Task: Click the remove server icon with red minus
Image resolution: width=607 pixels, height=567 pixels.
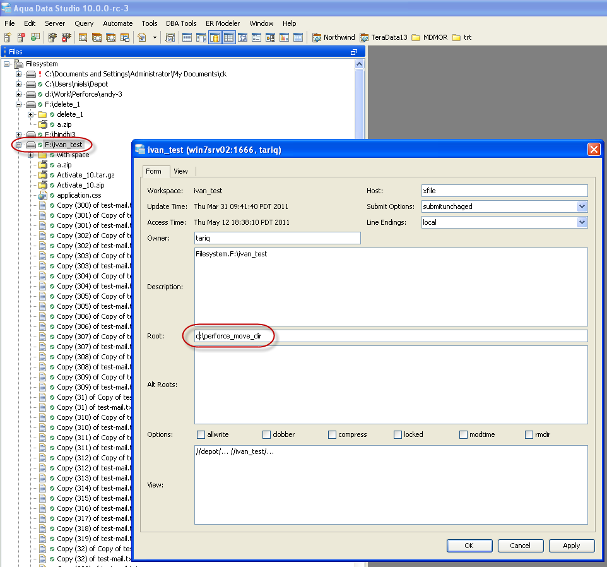Action: pyautogui.click(x=21, y=37)
